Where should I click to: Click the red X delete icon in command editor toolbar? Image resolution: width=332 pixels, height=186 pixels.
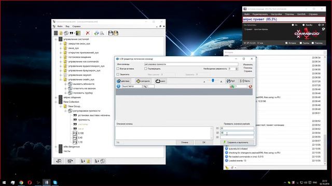(x=88, y=33)
